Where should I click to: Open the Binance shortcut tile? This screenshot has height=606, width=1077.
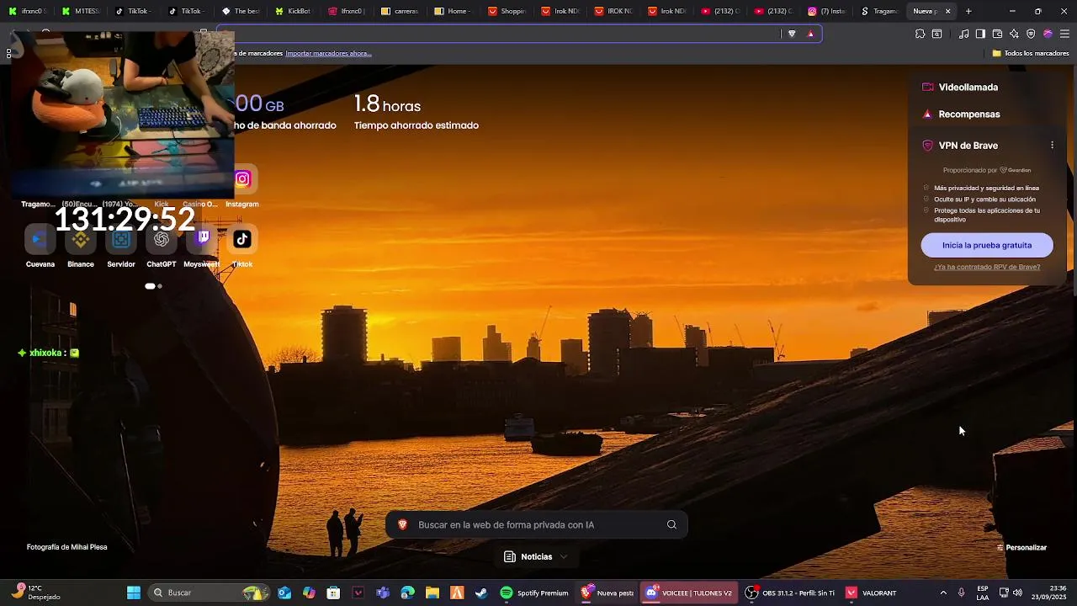[x=81, y=239]
